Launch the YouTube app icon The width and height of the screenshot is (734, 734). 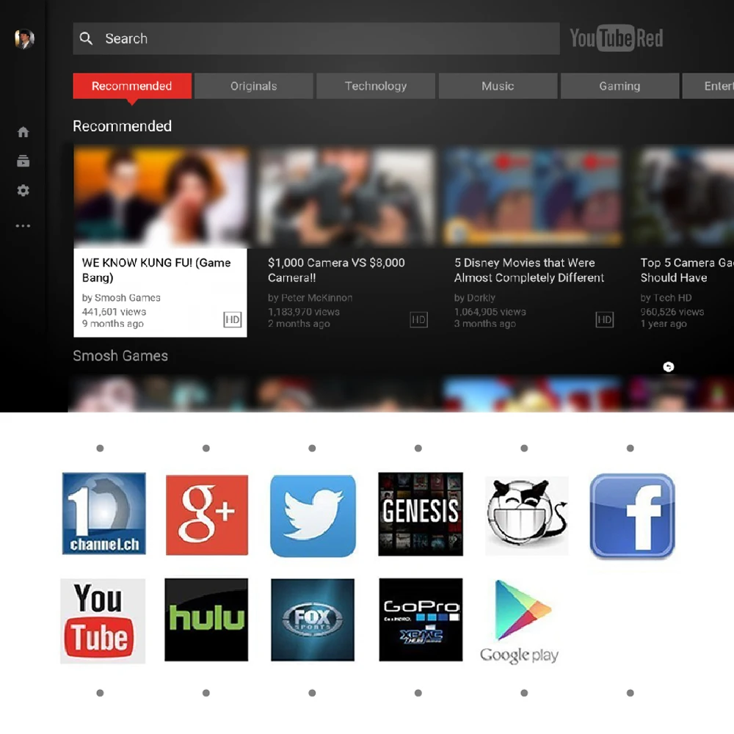103,621
